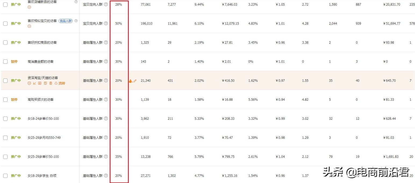Open the help icon beside 喜欢相似宝贝的访客's 竞品人群 tag
Viewport: 415px width, 183px height.
click(x=76, y=21)
